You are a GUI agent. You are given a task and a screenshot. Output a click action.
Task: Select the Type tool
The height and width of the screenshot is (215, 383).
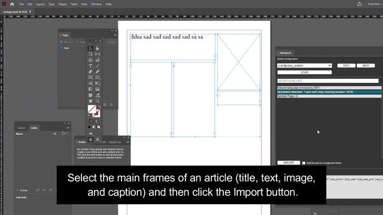90,66
